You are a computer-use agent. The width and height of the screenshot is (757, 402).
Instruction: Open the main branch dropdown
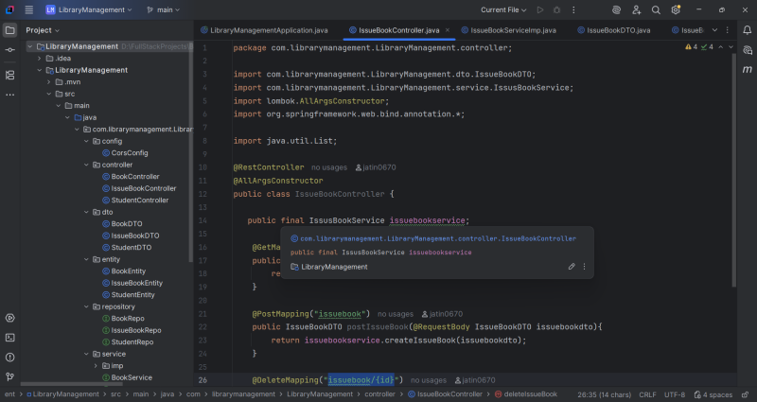[167, 9]
